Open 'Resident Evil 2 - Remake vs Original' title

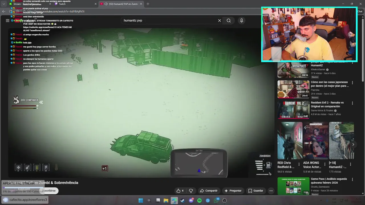[x=327, y=104]
